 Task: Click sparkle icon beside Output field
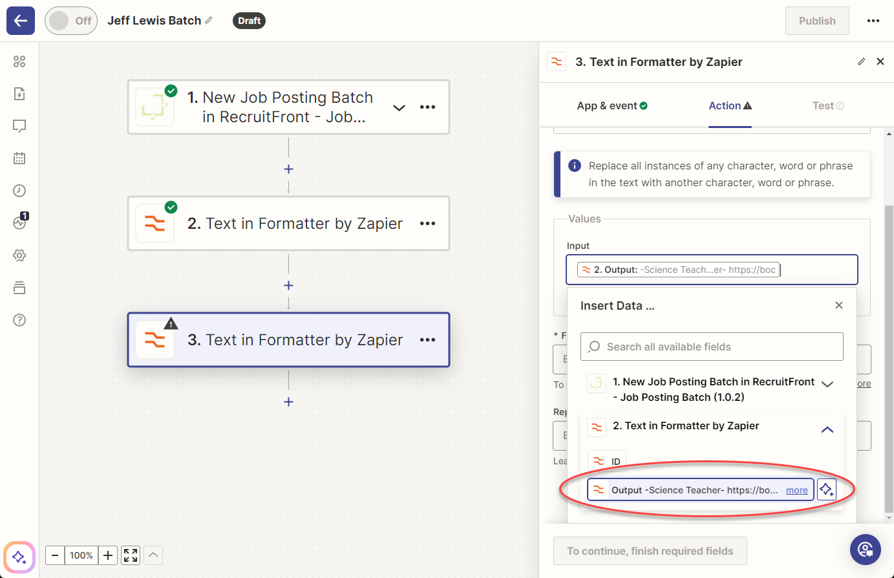coord(827,489)
